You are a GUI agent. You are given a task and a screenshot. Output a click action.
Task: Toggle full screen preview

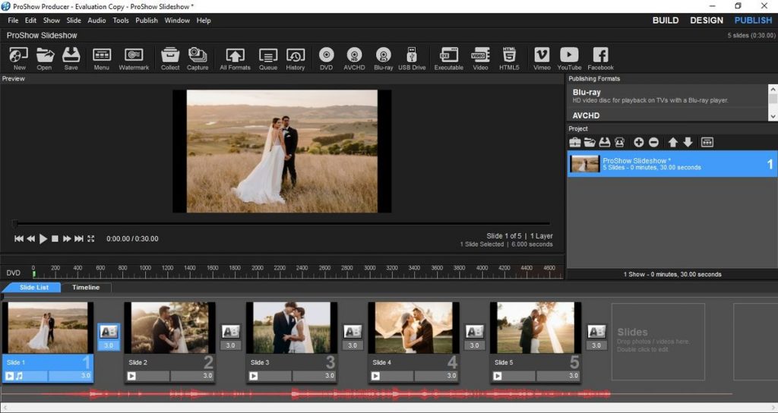(91, 238)
